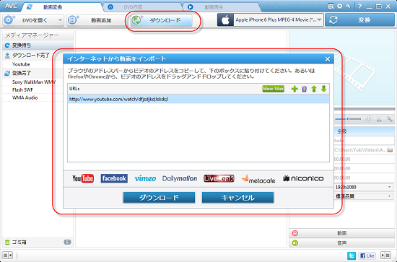This screenshot has width=397, height=262.
Task: Click the green down arrow move URL icon
Action: tap(323, 89)
